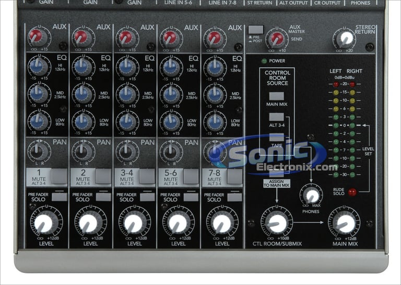Adjust the channel 3-4 PAN knob
Screen dimensions: 401x285
(126, 152)
